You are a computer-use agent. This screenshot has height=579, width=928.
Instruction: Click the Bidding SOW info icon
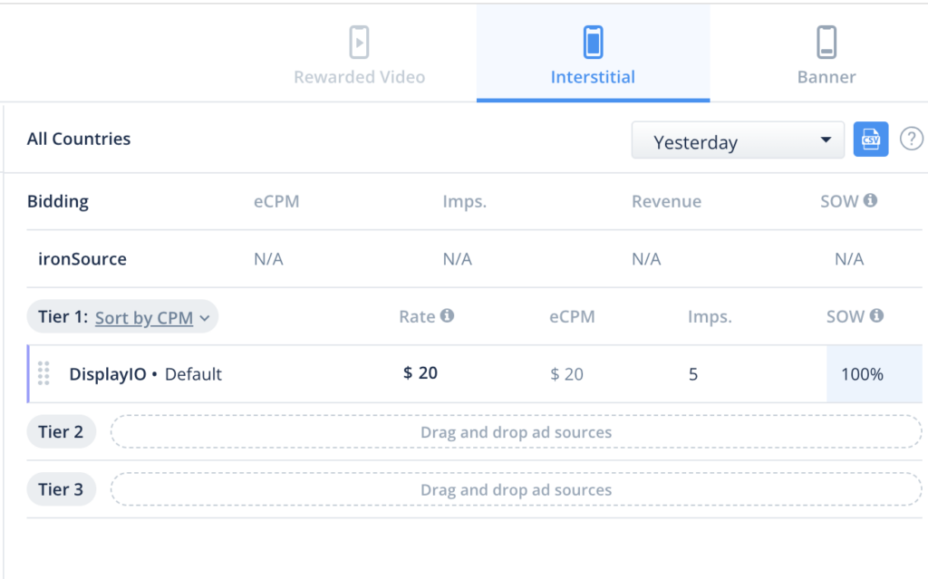point(870,200)
